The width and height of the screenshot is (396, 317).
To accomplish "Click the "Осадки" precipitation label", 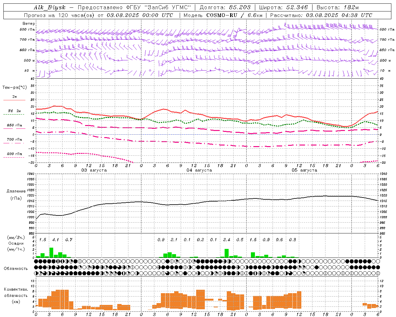I will pos(16,243).
